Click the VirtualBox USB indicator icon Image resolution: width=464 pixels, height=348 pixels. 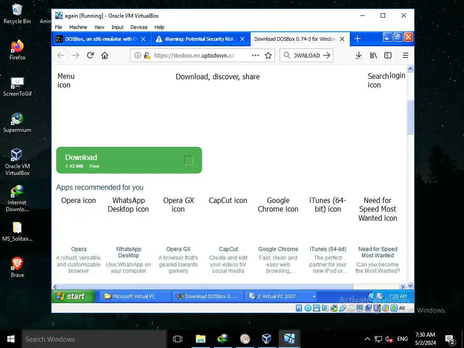343,308
